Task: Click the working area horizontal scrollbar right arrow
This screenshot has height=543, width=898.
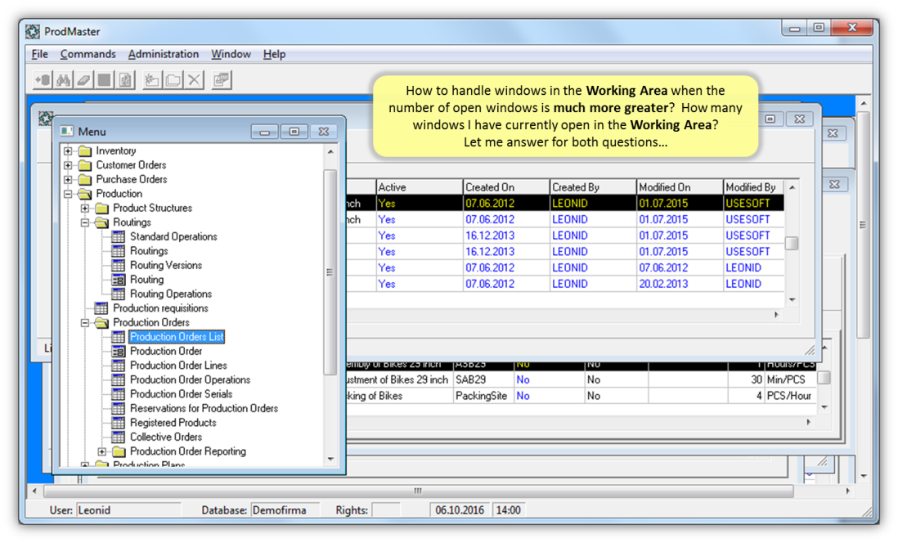Action: 848,491
